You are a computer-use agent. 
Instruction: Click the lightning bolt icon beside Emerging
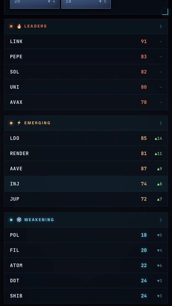pyautogui.click(x=19, y=123)
